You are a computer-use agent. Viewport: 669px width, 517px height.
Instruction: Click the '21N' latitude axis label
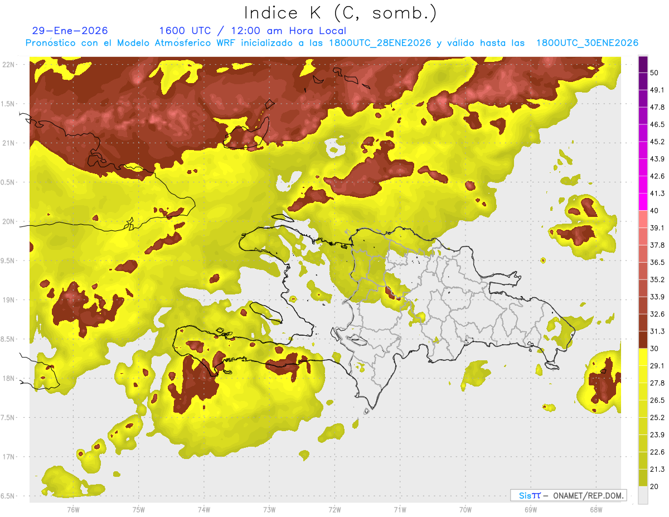pyautogui.click(x=9, y=143)
